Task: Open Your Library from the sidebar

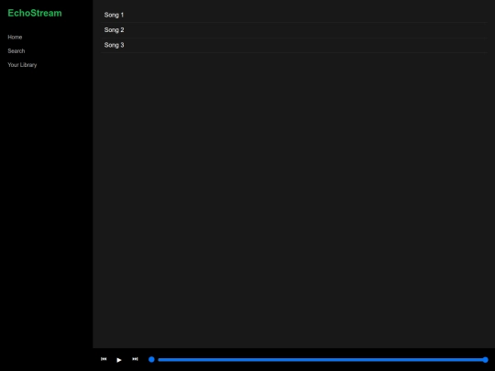Action: point(22,65)
